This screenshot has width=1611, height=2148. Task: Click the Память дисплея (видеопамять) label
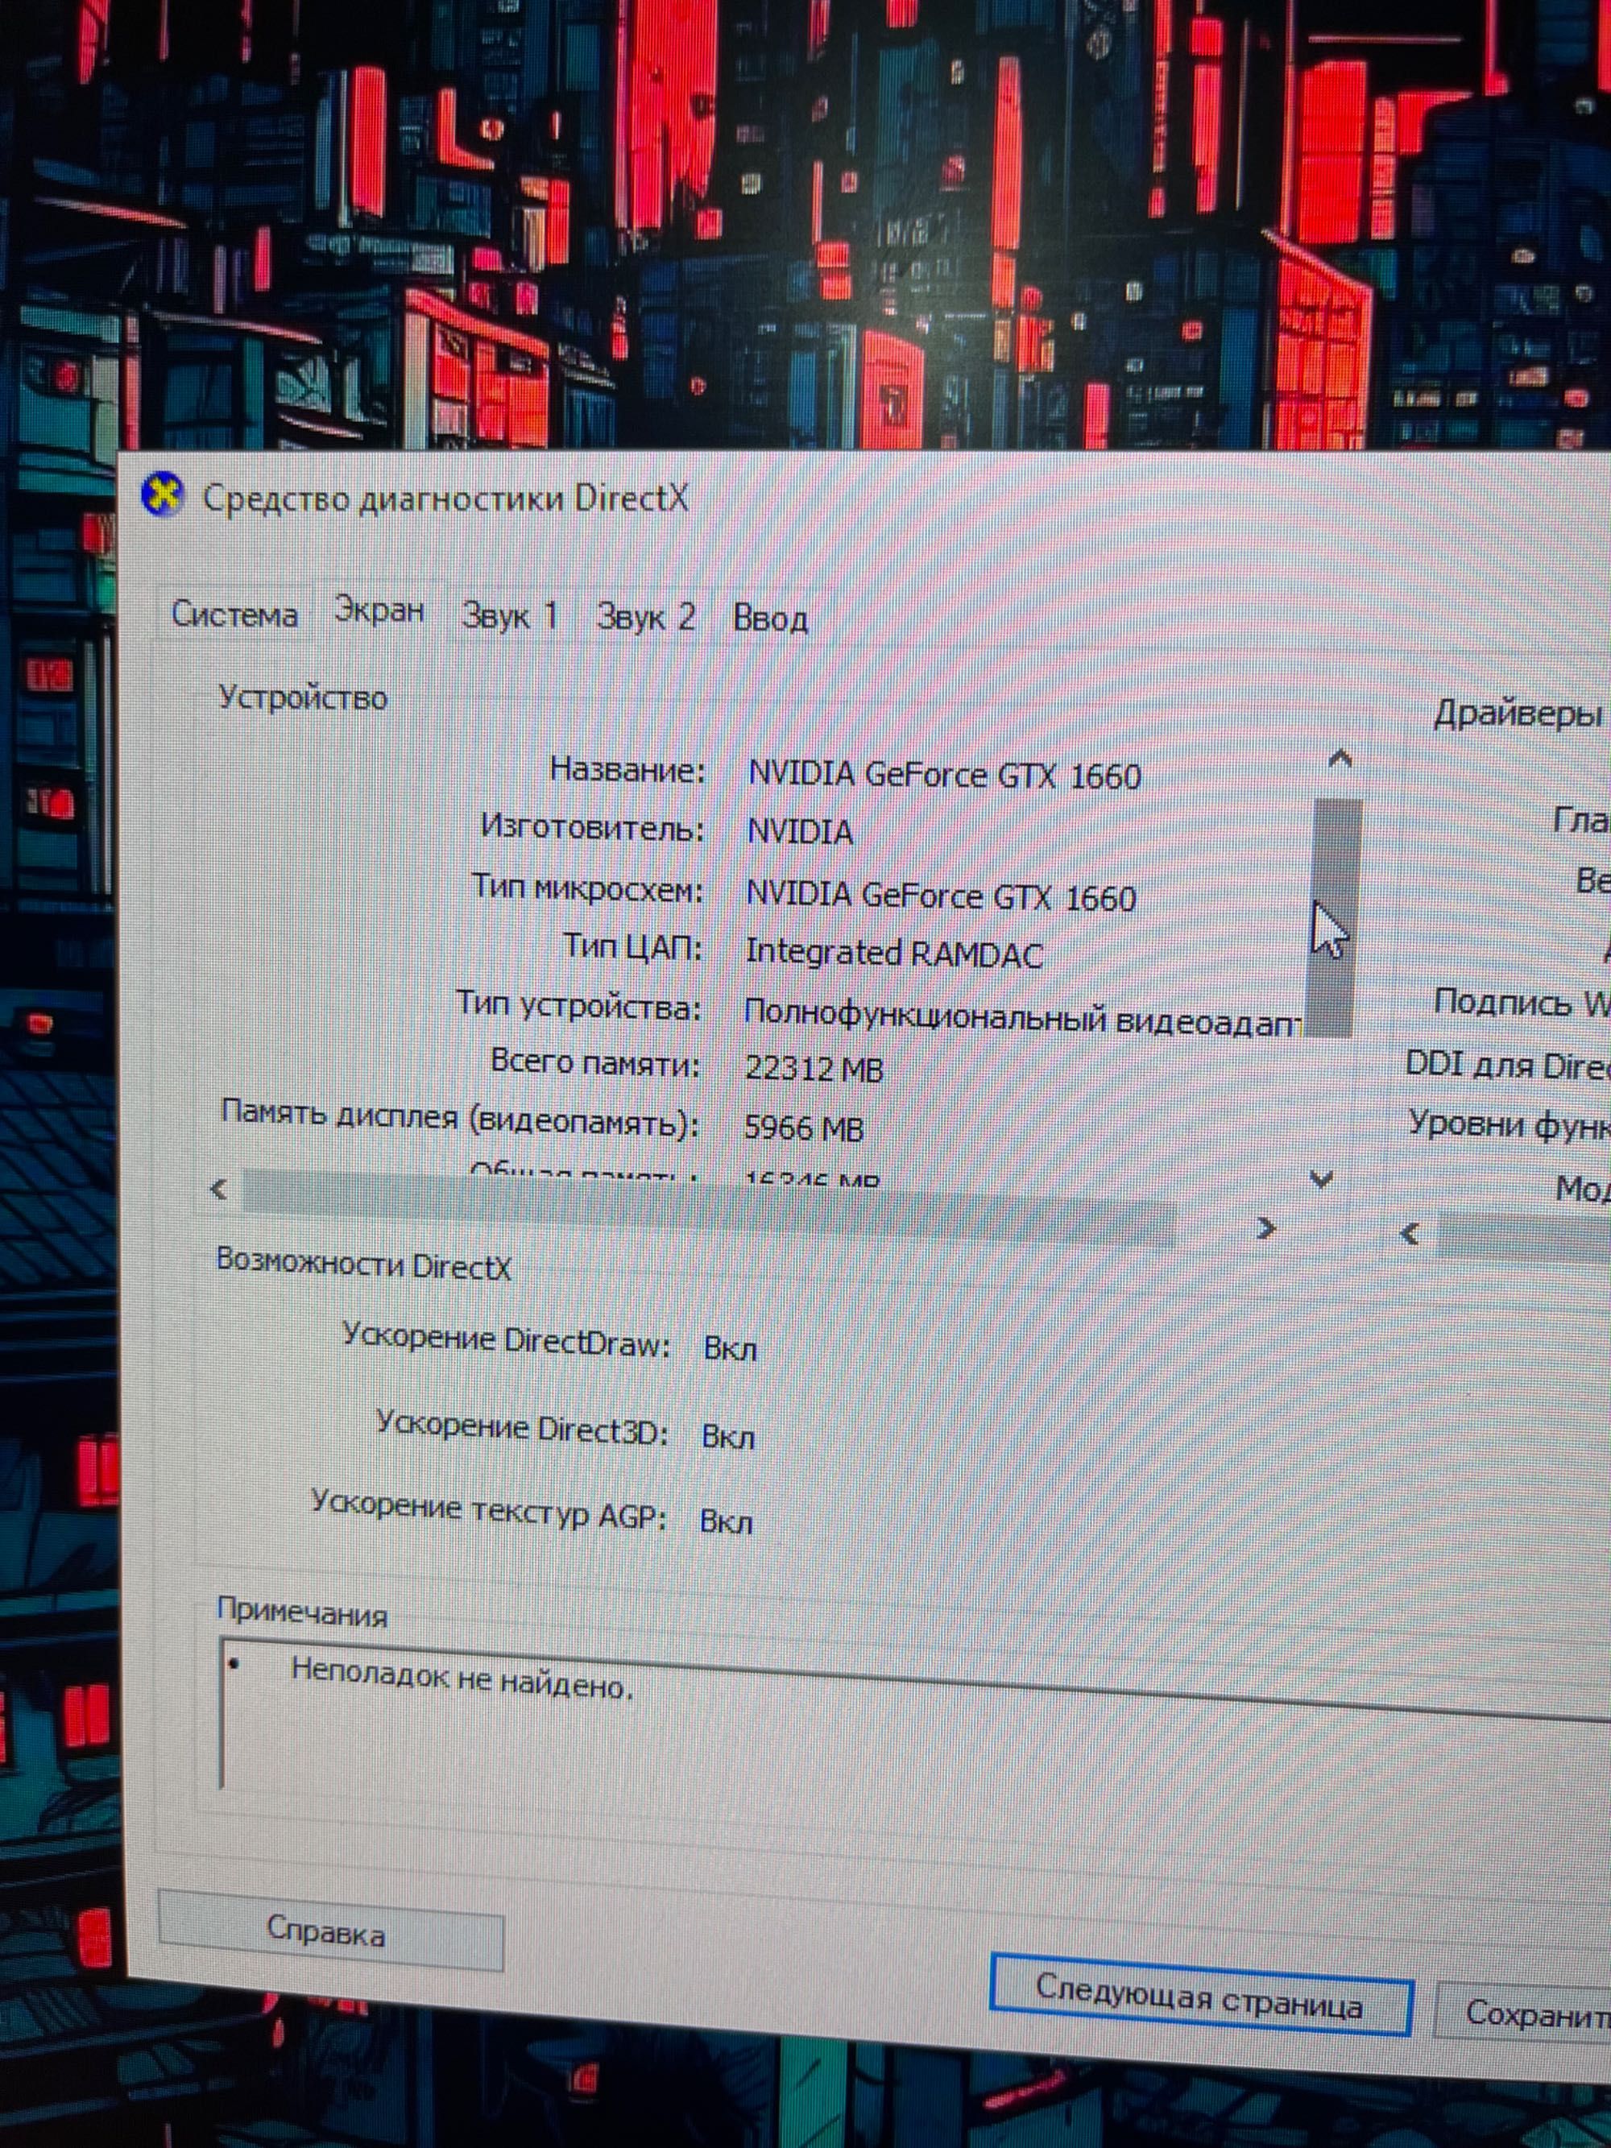pos(460,1119)
